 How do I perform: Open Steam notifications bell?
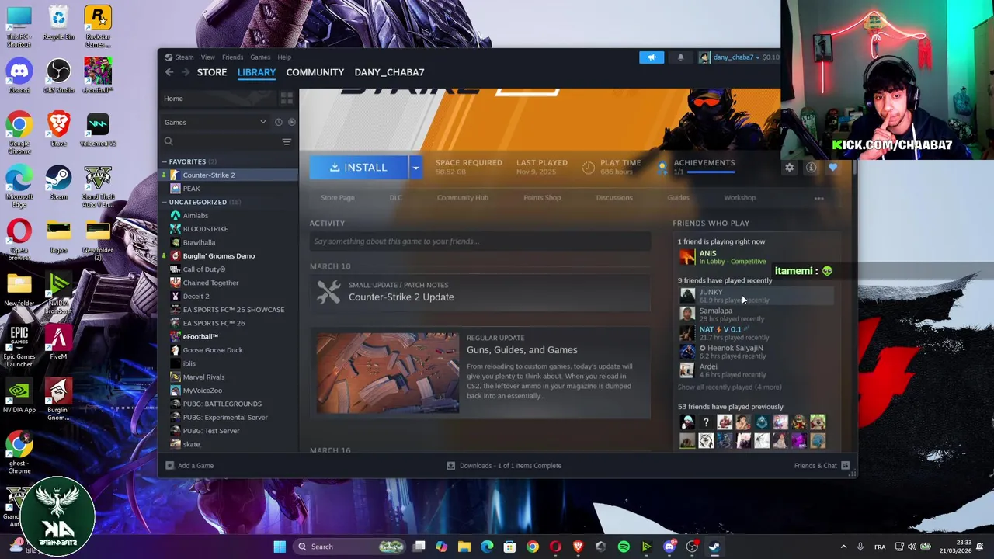click(x=680, y=57)
